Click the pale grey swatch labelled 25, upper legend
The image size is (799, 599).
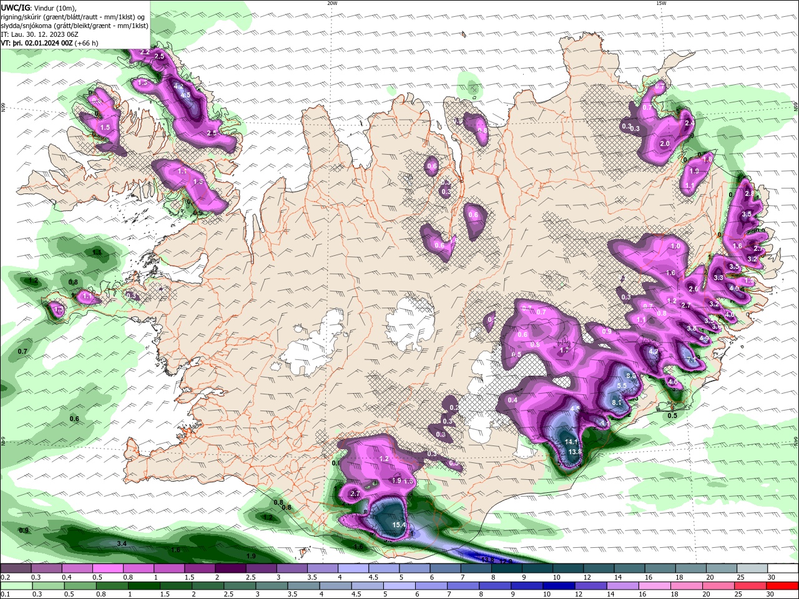click(x=752, y=568)
